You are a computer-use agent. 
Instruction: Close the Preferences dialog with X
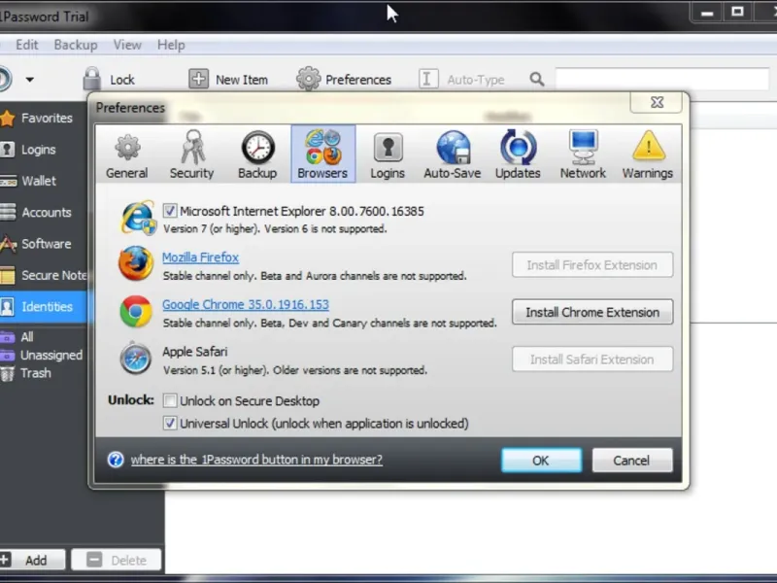click(658, 103)
